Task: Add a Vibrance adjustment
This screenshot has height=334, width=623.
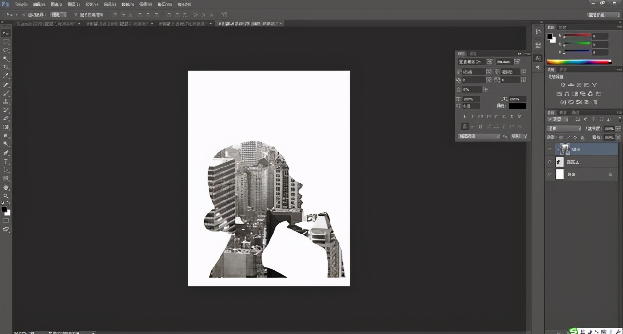Action: coord(594,85)
